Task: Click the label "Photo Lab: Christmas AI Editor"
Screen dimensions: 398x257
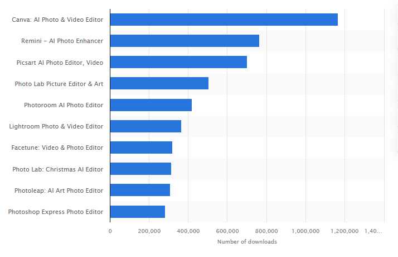Action: coord(57,169)
